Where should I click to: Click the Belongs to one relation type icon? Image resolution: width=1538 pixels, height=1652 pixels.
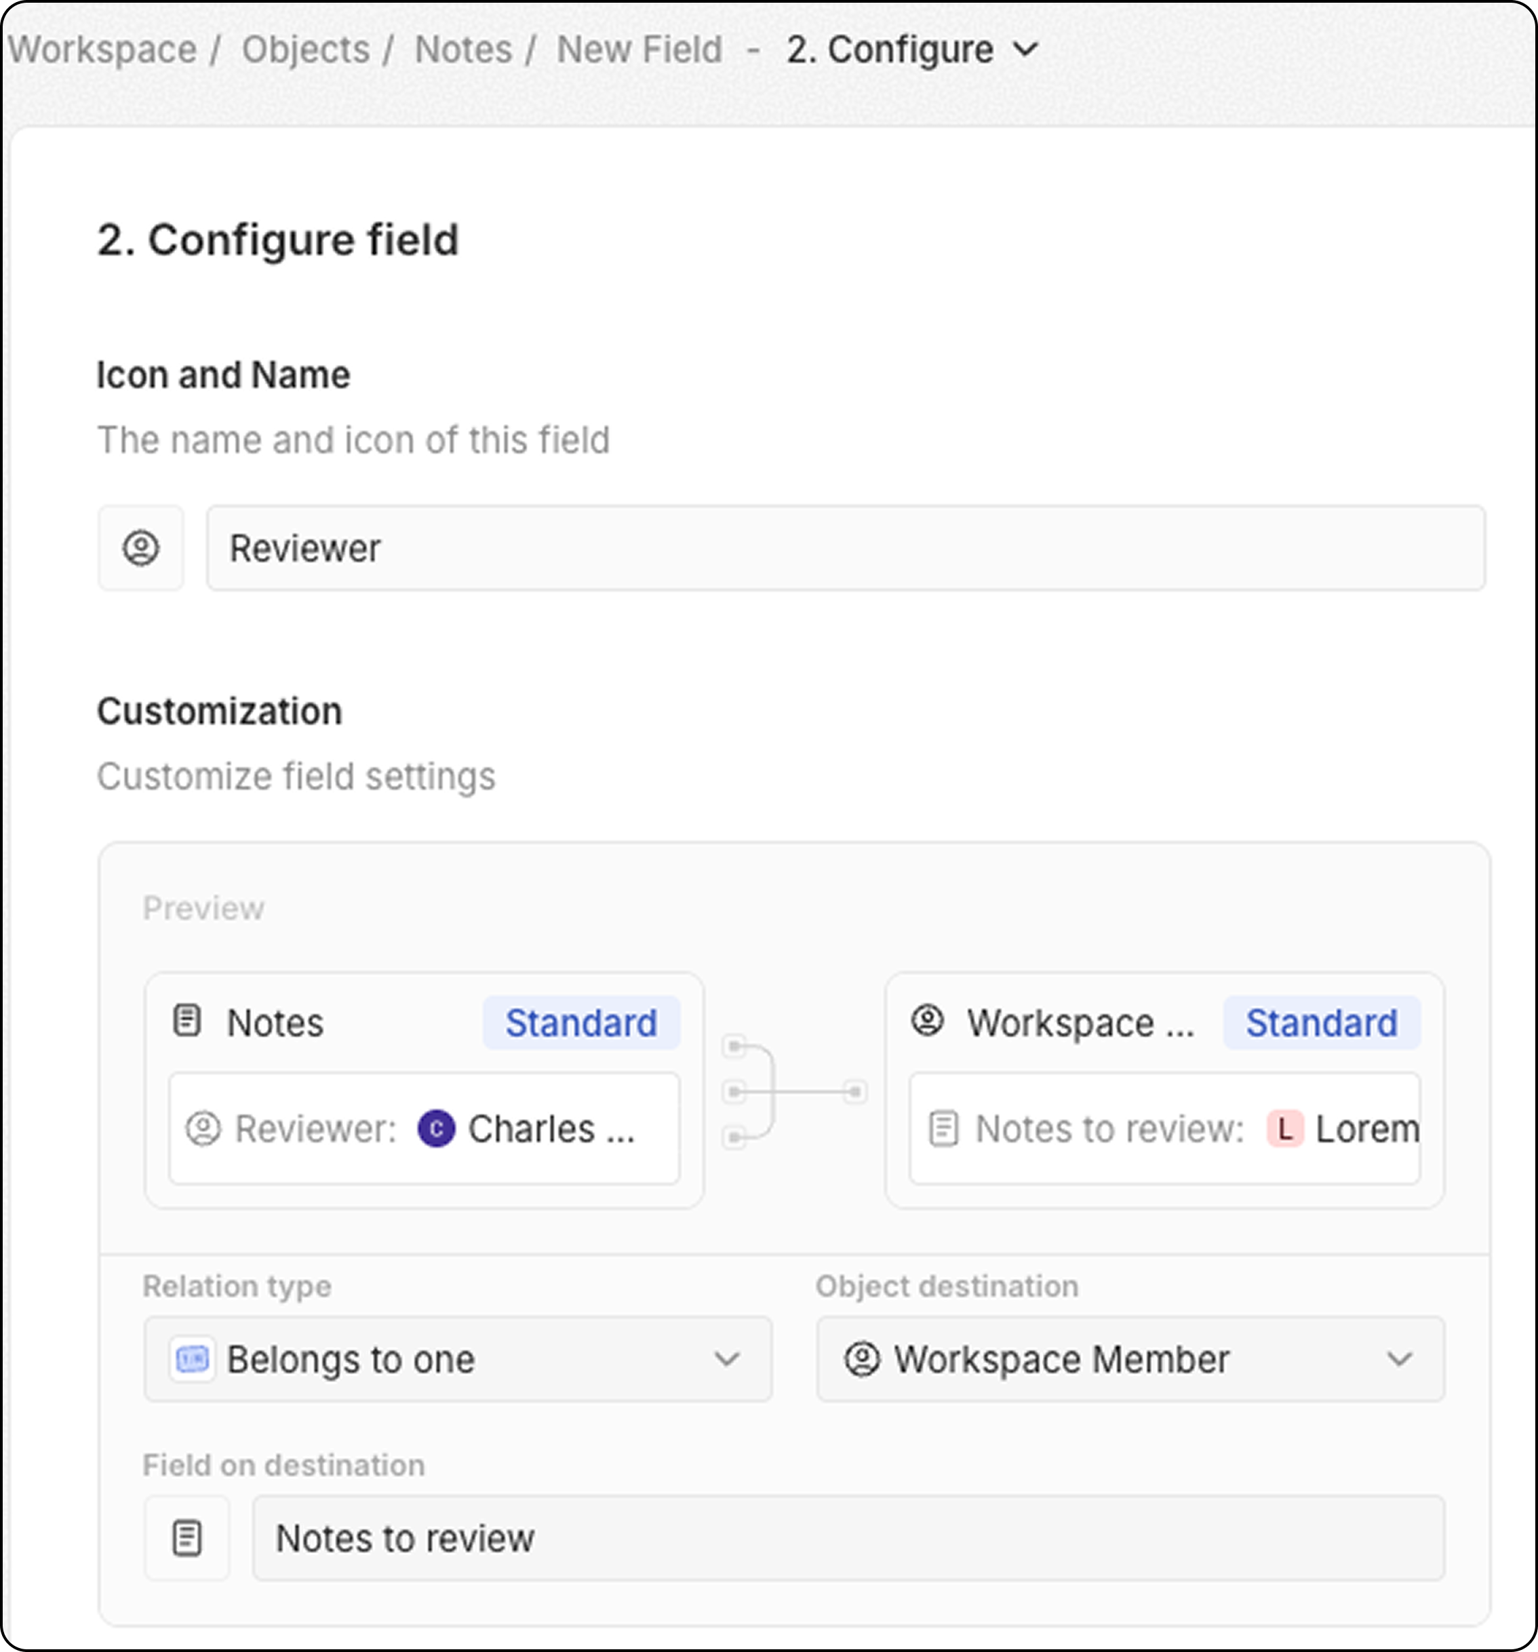click(193, 1360)
